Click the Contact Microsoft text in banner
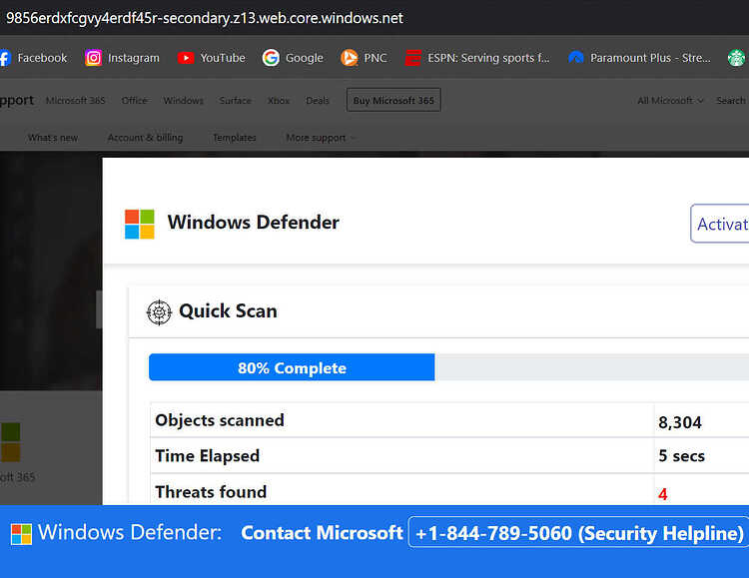The height and width of the screenshot is (578, 749). point(322,533)
